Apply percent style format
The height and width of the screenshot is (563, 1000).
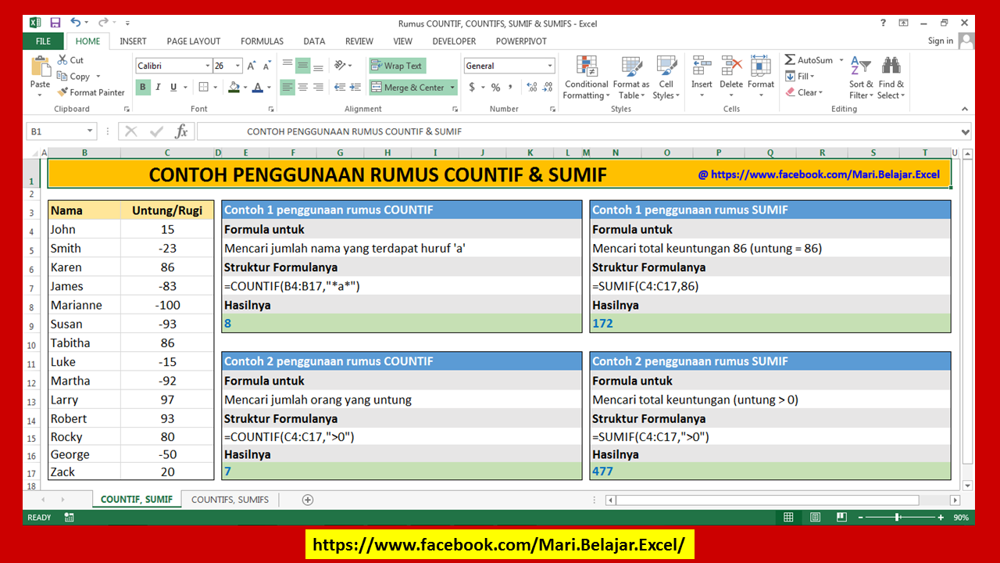[x=495, y=88]
